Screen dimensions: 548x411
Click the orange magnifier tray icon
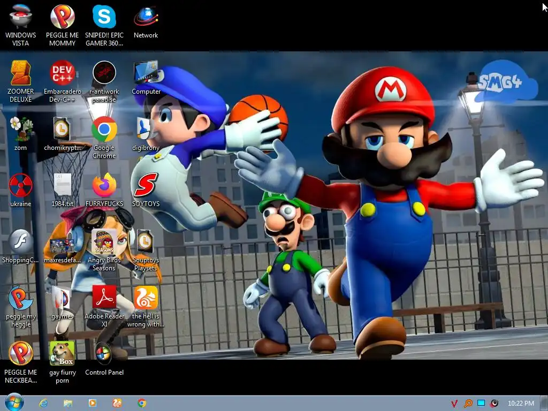(468, 404)
